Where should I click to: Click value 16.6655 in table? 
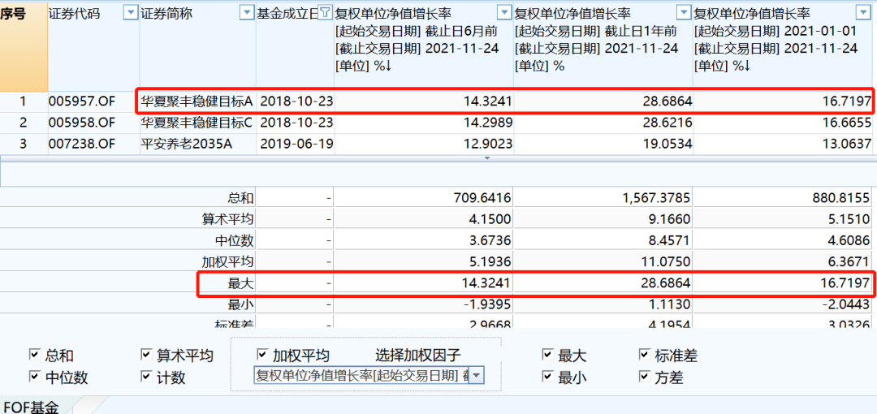tap(845, 123)
